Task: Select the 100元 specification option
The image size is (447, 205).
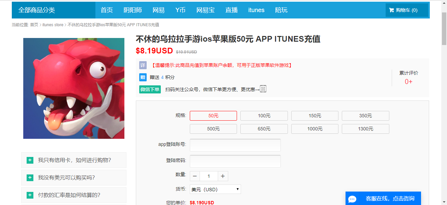Action: [264, 116]
